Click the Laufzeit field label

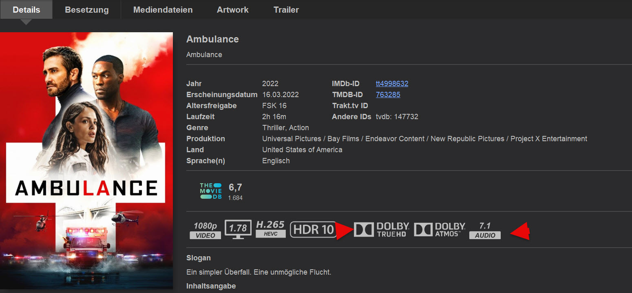200,117
